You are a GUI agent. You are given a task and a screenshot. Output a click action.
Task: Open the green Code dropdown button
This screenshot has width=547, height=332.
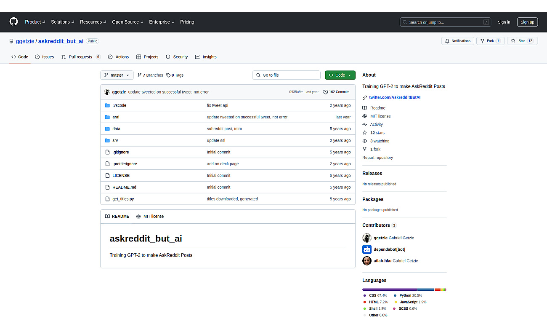click(340, 75)
